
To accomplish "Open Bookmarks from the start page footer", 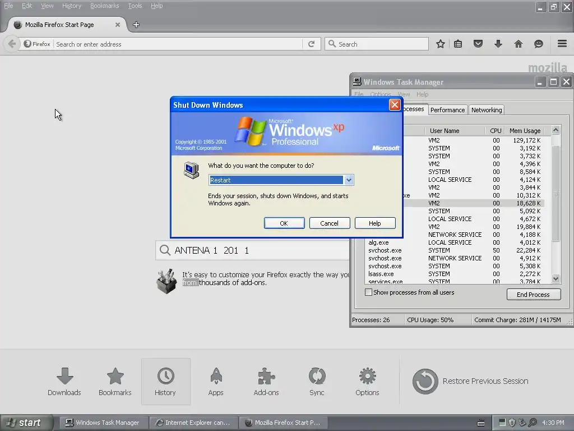I will tap(115, 382).
